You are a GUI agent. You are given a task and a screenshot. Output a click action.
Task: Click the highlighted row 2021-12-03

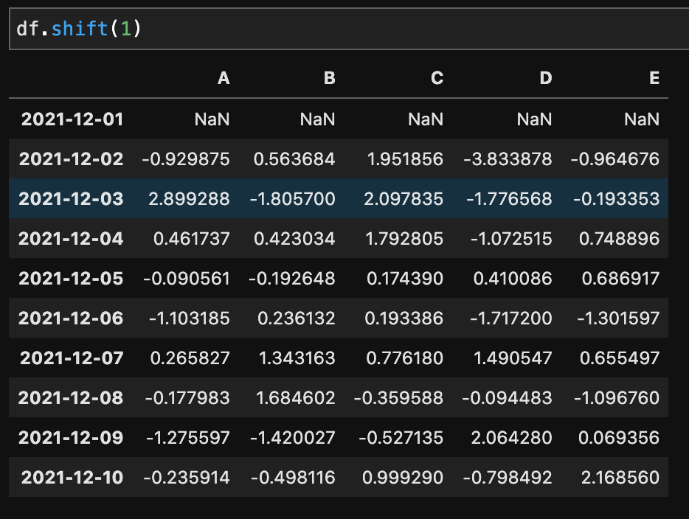point(339,198)
